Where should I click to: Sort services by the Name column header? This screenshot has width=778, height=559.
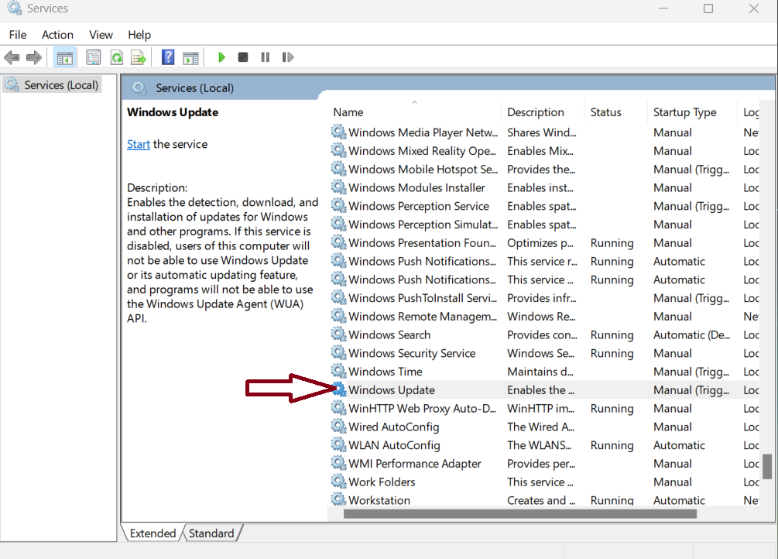click(x=348, y=112)
